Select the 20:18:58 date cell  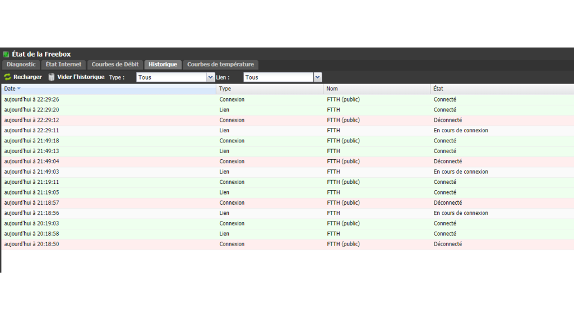pyautogui.click(x=31, y=234)
